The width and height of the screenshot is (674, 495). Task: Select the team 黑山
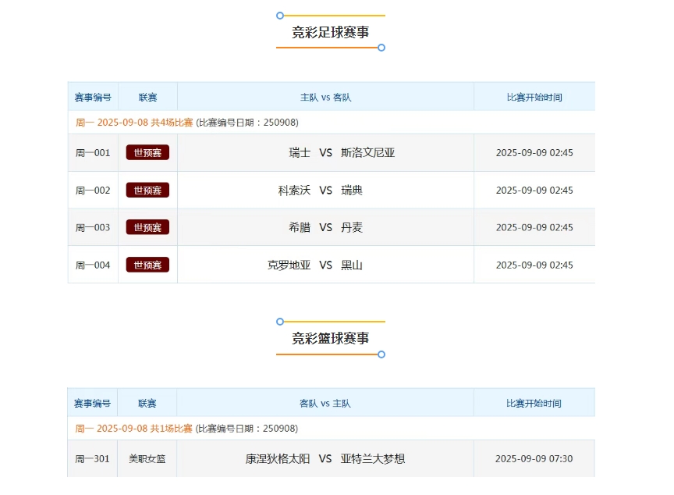(352, 265)
